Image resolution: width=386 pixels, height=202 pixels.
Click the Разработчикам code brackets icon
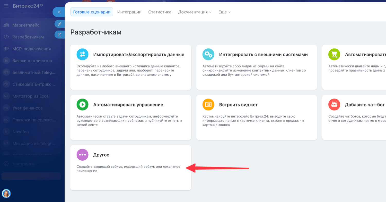click(x=6, y=37)
